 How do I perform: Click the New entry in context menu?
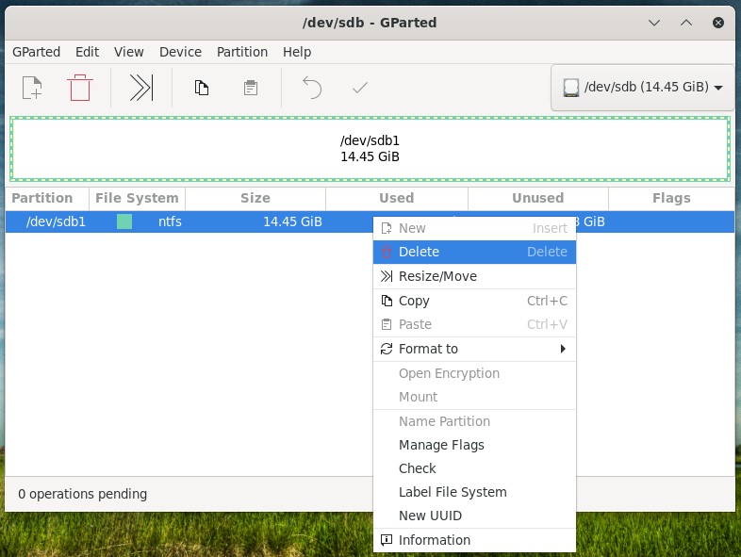point(474,228)
